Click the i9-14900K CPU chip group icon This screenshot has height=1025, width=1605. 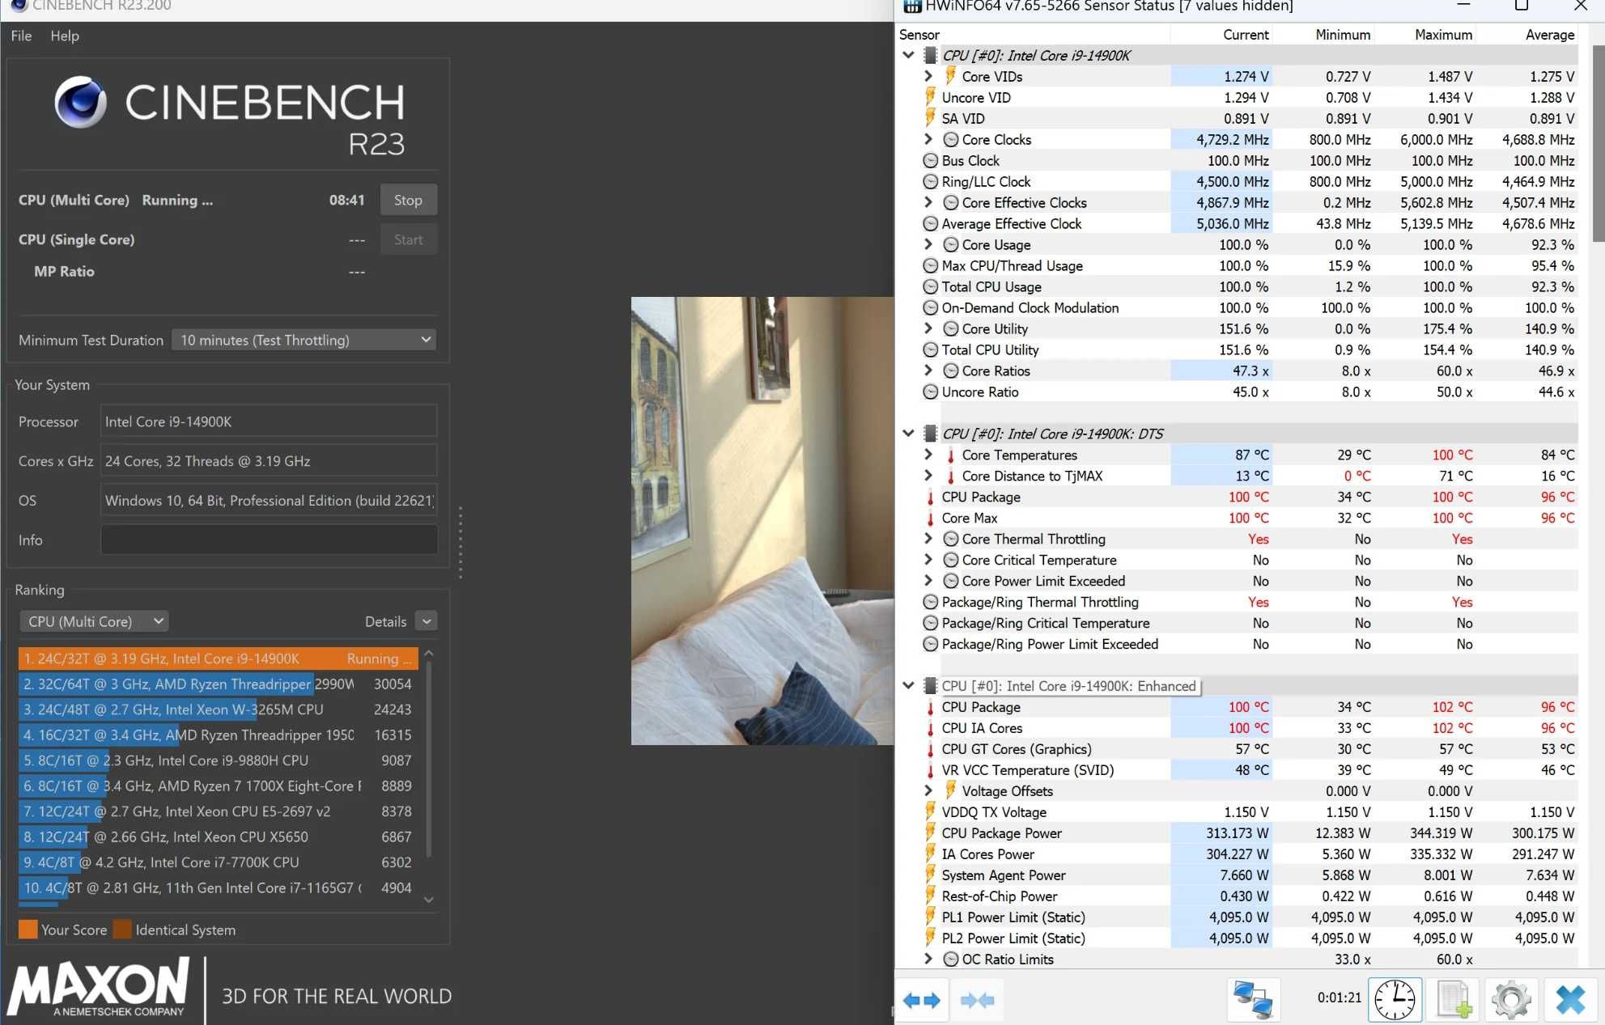tap(931, 55)
